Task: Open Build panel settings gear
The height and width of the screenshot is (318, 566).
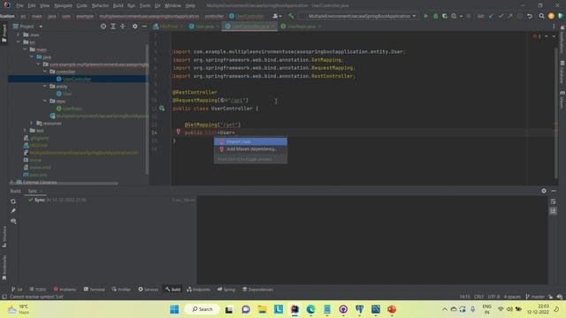Action: point(544,191)
